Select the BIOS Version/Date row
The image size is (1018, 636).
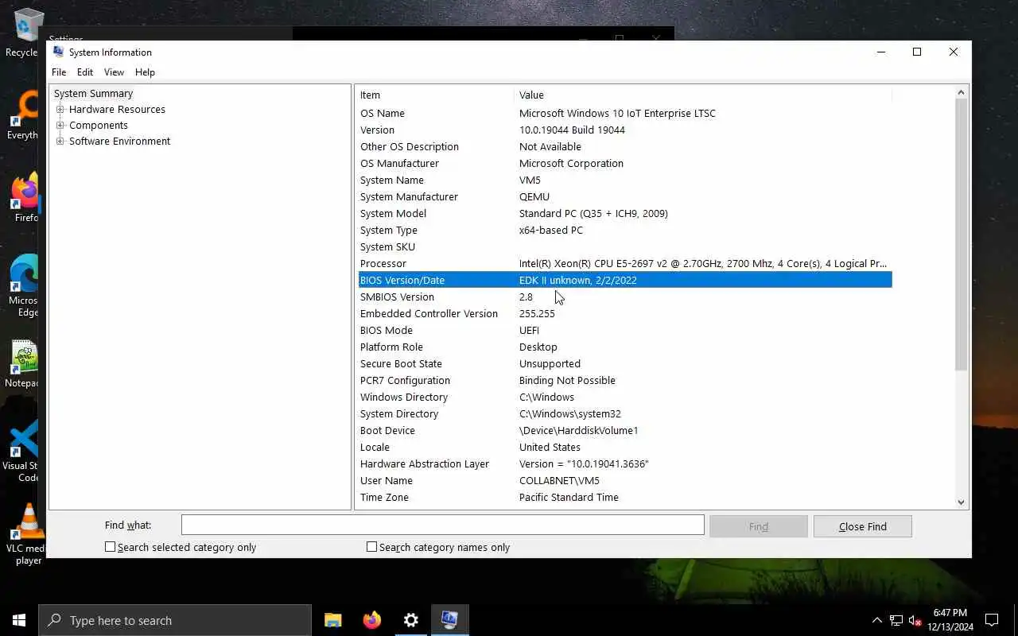click(625, 281)
